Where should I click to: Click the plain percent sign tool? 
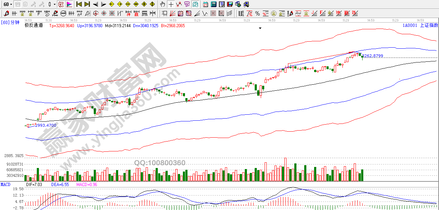257,13
